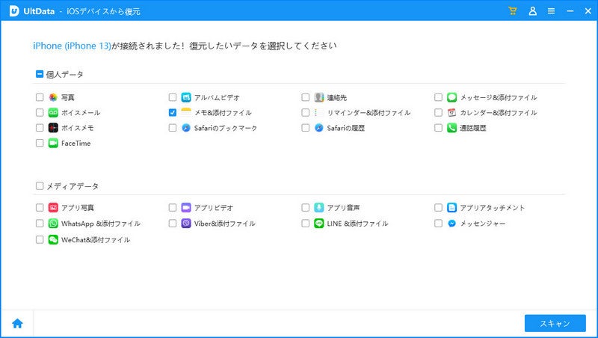The width and height of the screenshot is (598, 338).
Task: Click the iPhone (iPhone 13) device link
Action: click(x=71, y=46)
